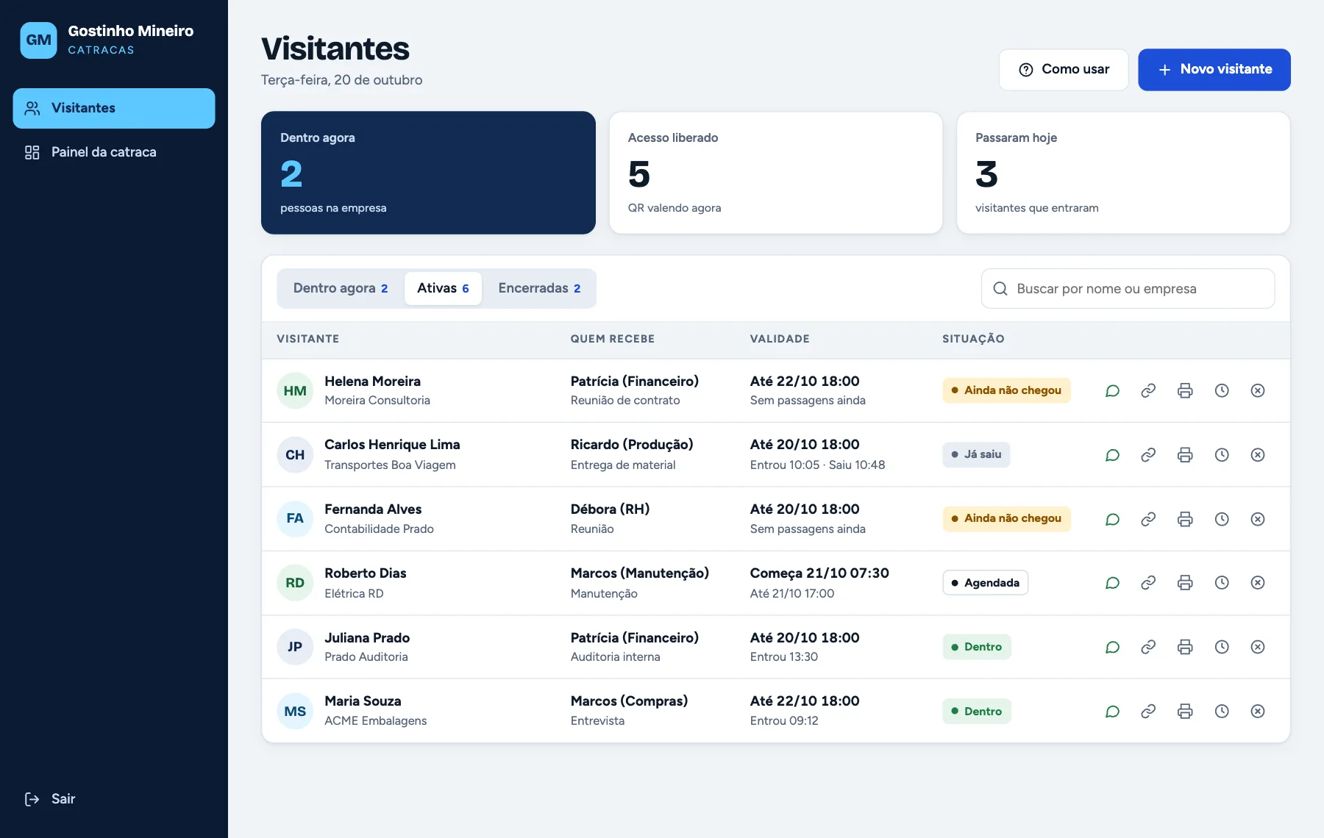Click link icon in Maria Souza row
The image size is (1324, 838).
coord(1148,711)
